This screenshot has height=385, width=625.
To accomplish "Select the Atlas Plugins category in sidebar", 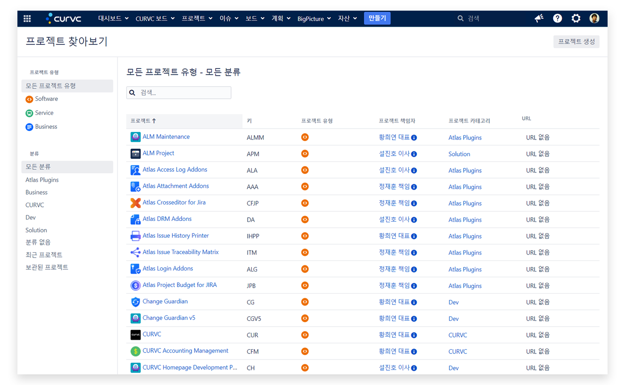I will [42, 180].
